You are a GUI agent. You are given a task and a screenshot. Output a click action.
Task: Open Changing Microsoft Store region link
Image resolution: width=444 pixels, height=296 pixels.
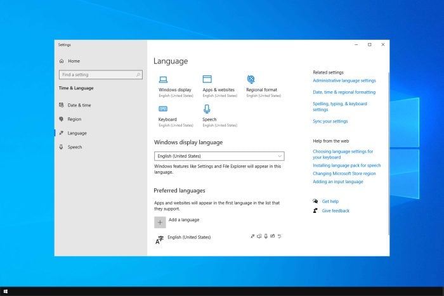tap(344, 174)
